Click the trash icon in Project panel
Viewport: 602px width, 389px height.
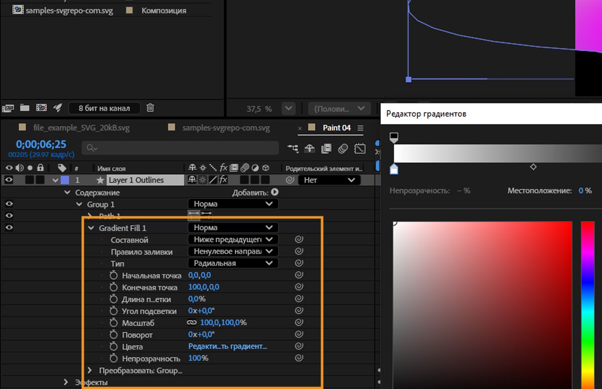[150, 108]
